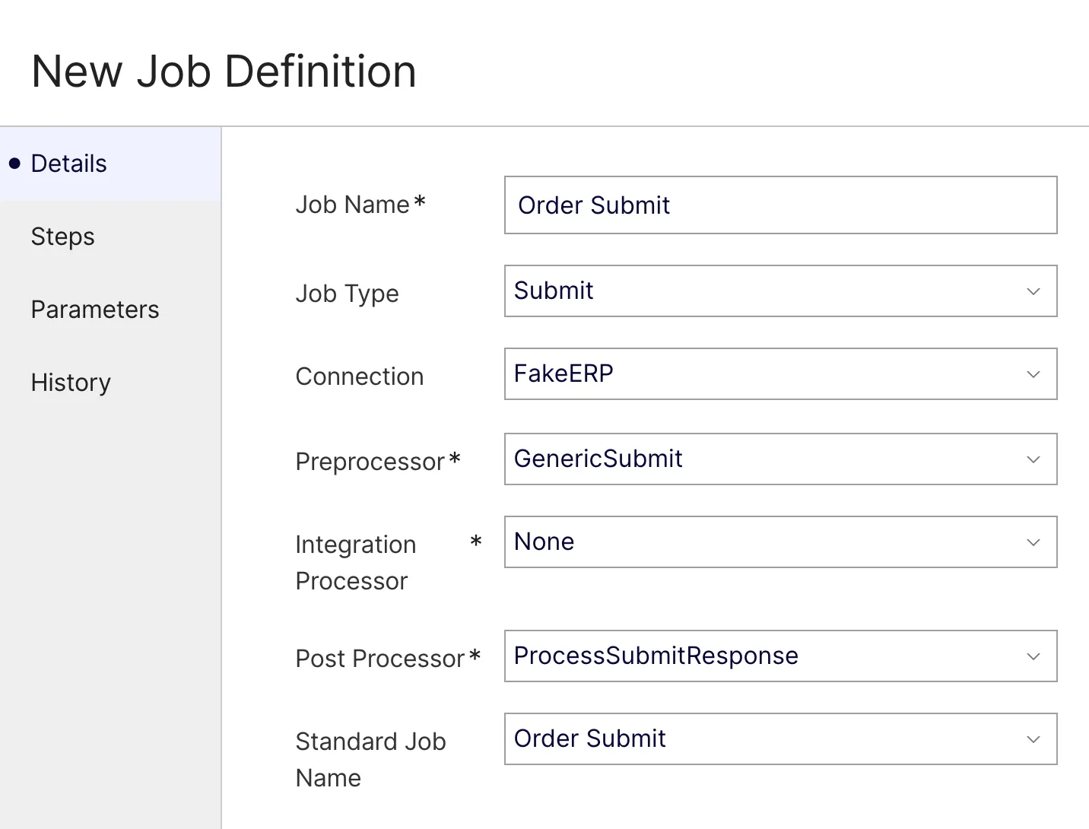This screenshot has width=1089, height=829.
Task: Open the Job Type dropdown
Action: [x=780, y=291]
